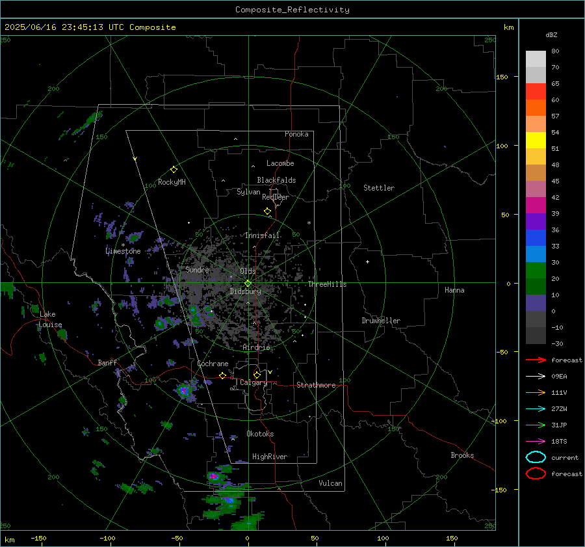585x547 pixels.
Task: Select the white 09EA arrow legend icon
Action: pos(536,376)
